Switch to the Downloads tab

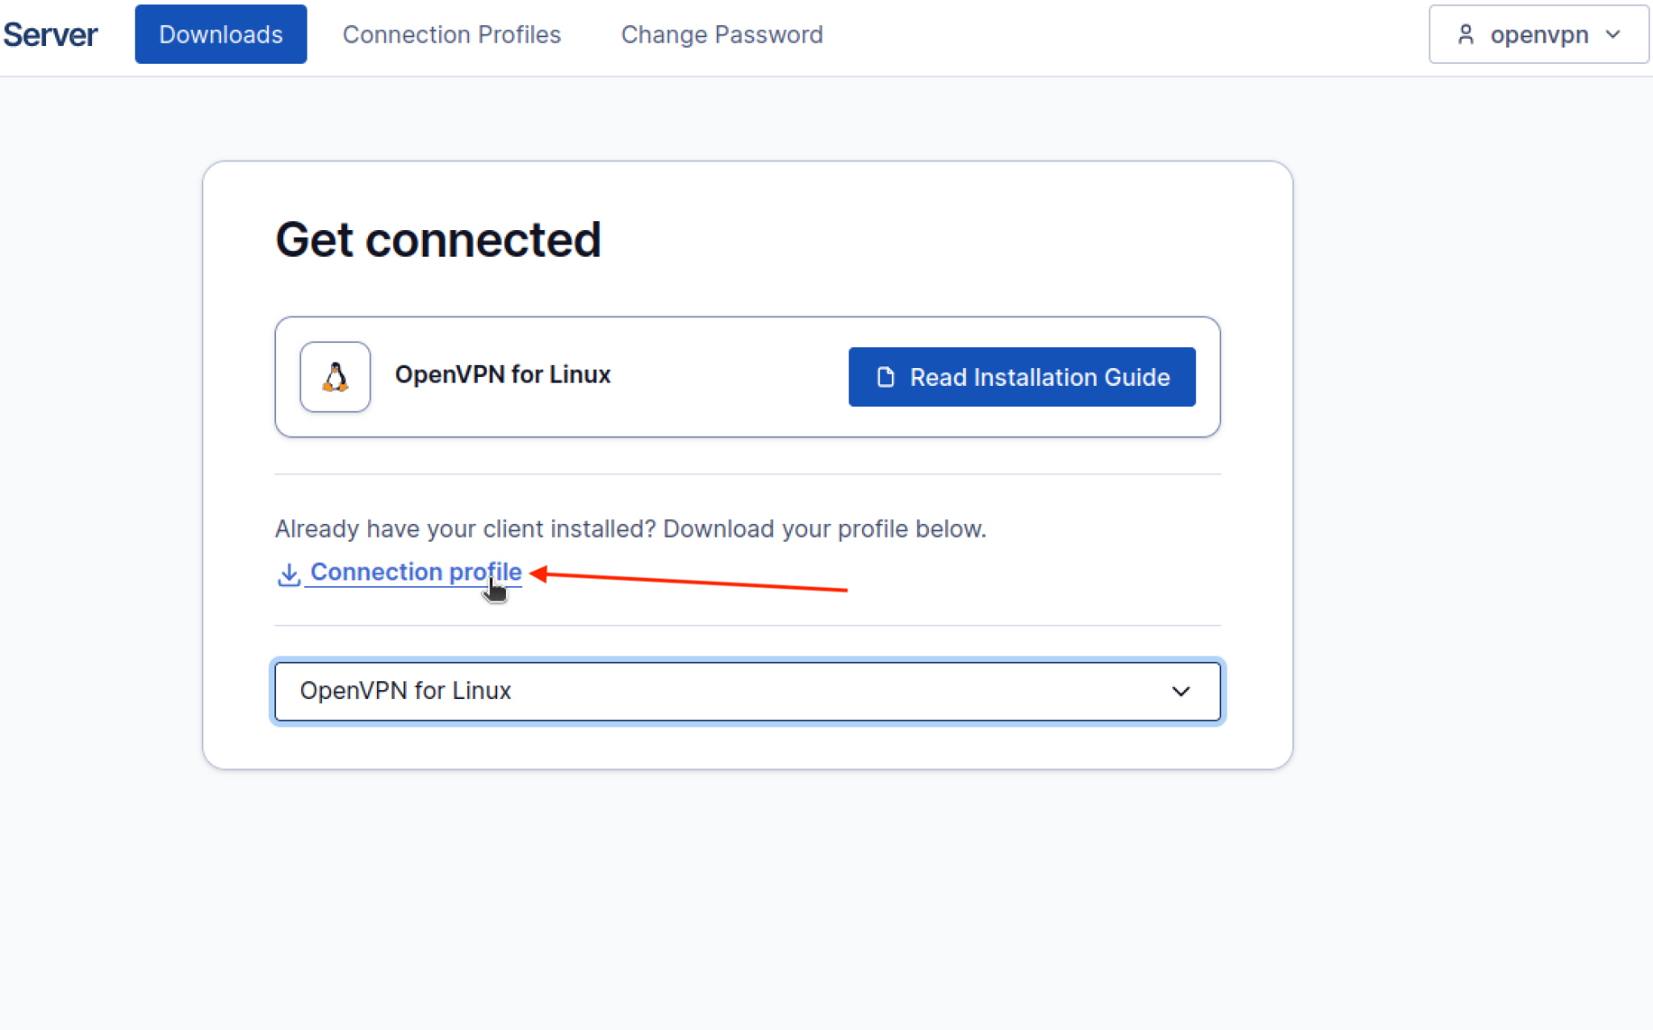click(220, 35)
